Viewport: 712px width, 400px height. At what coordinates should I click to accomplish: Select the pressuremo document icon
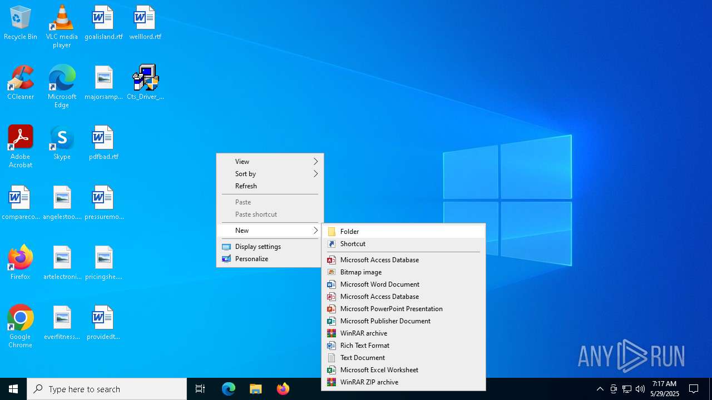103,203
